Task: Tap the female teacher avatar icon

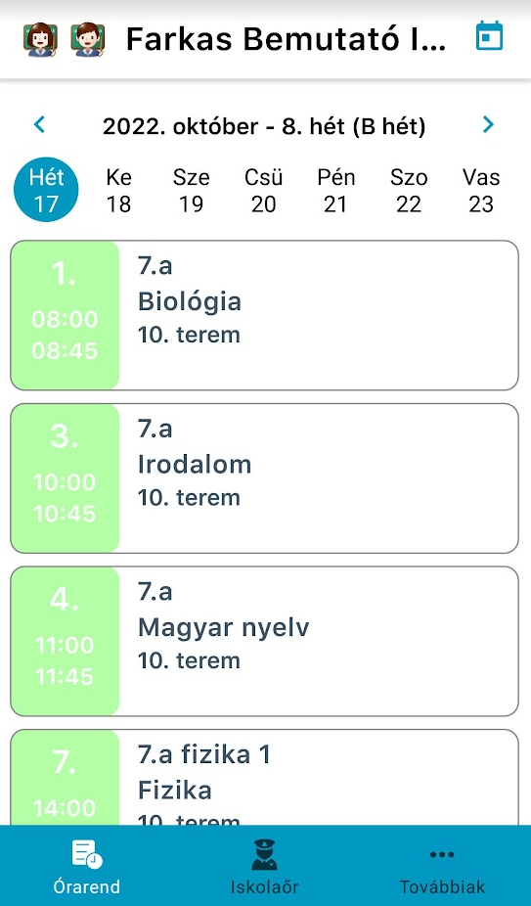Action: click(x=40, y=40)
